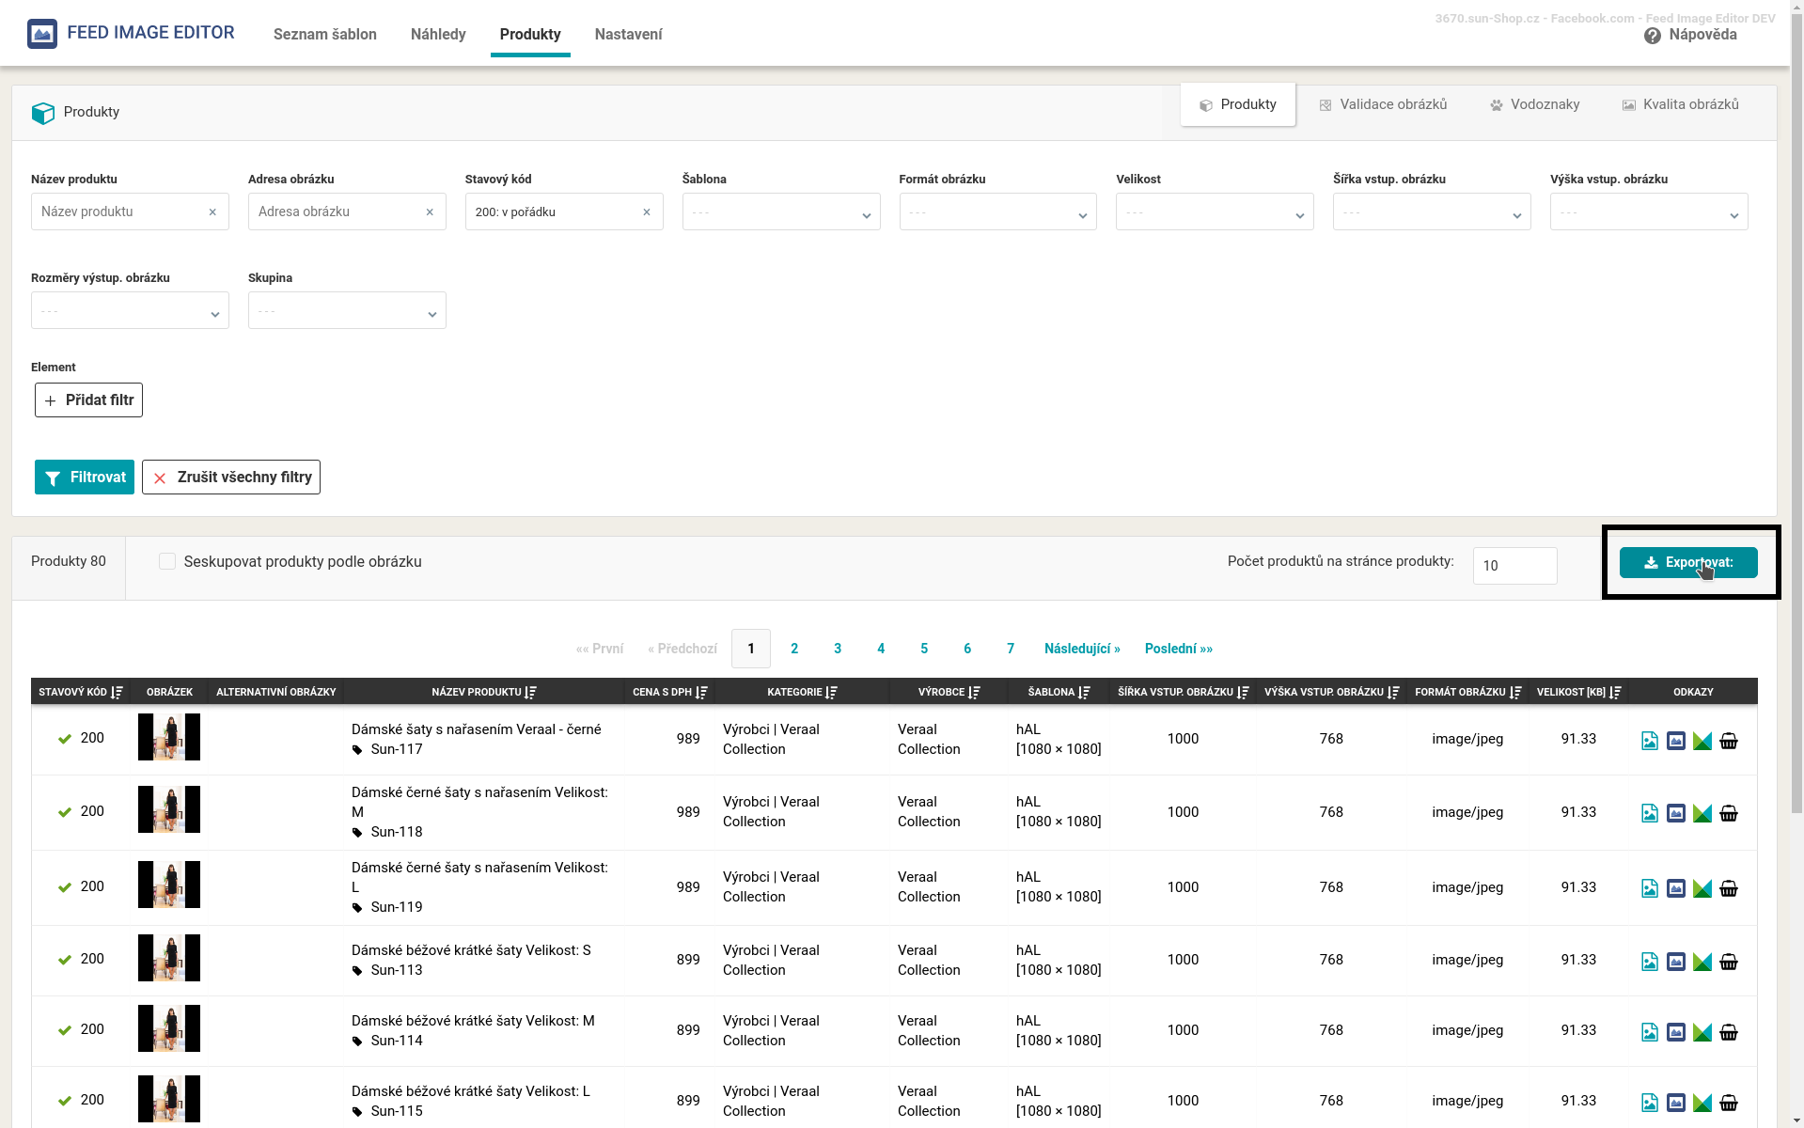Expand the Šablona dropdown
Screen dimensions: 1804x1128
780,212
